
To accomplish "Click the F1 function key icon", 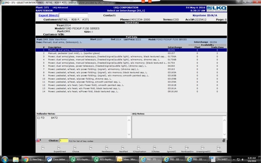I will pyautogui.click(x=43, y=148).
